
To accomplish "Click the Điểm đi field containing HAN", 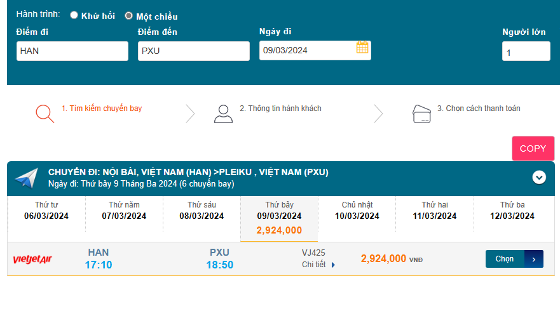I will coord(72,51).
